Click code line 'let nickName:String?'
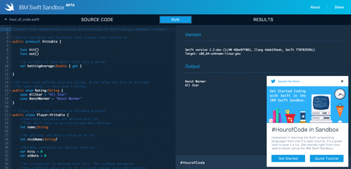 click(38, 139)
